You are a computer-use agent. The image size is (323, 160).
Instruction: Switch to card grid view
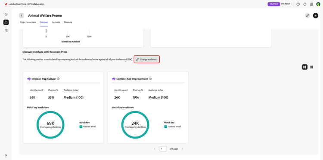click(x=304, y=67)
